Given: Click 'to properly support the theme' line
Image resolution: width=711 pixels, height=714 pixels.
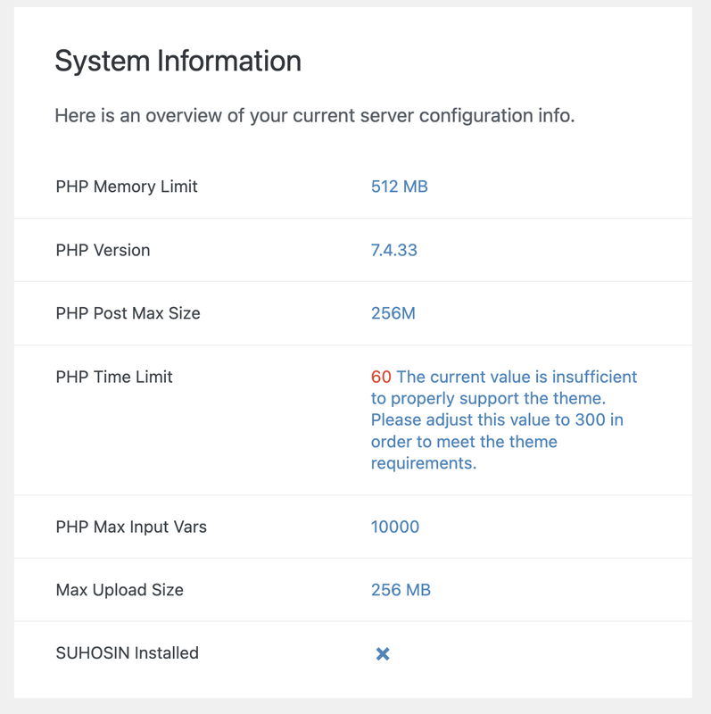Looking at the screenshot, I should (488, 398).
